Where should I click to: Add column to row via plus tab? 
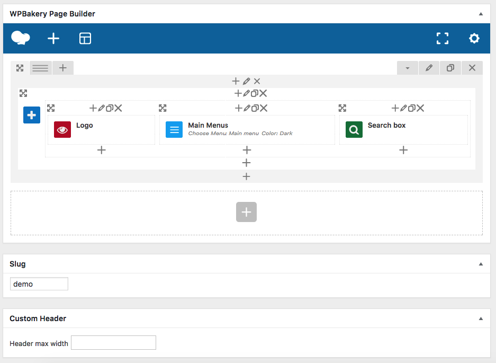tap(63, 68)
